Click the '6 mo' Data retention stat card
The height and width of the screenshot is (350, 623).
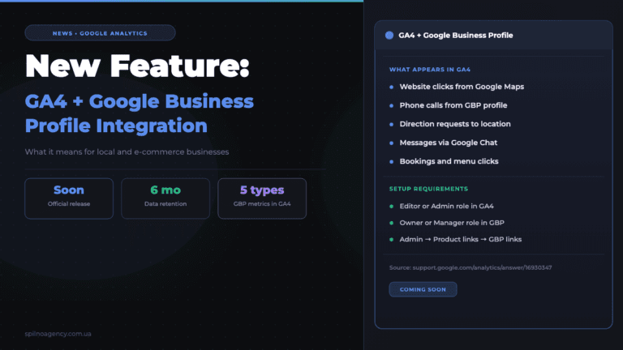click(165, 198)
